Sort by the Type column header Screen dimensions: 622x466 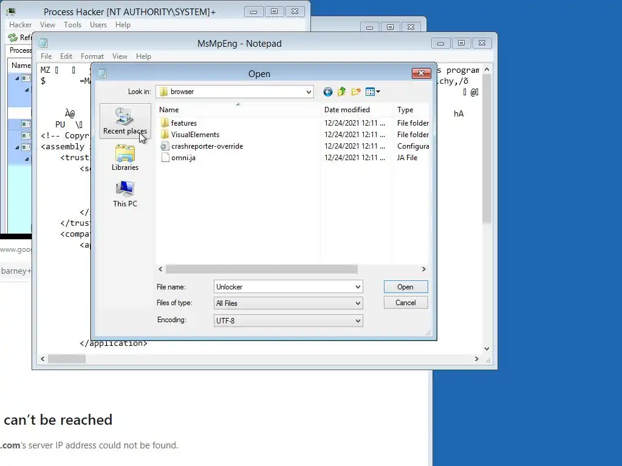click(x=411, y=110)
